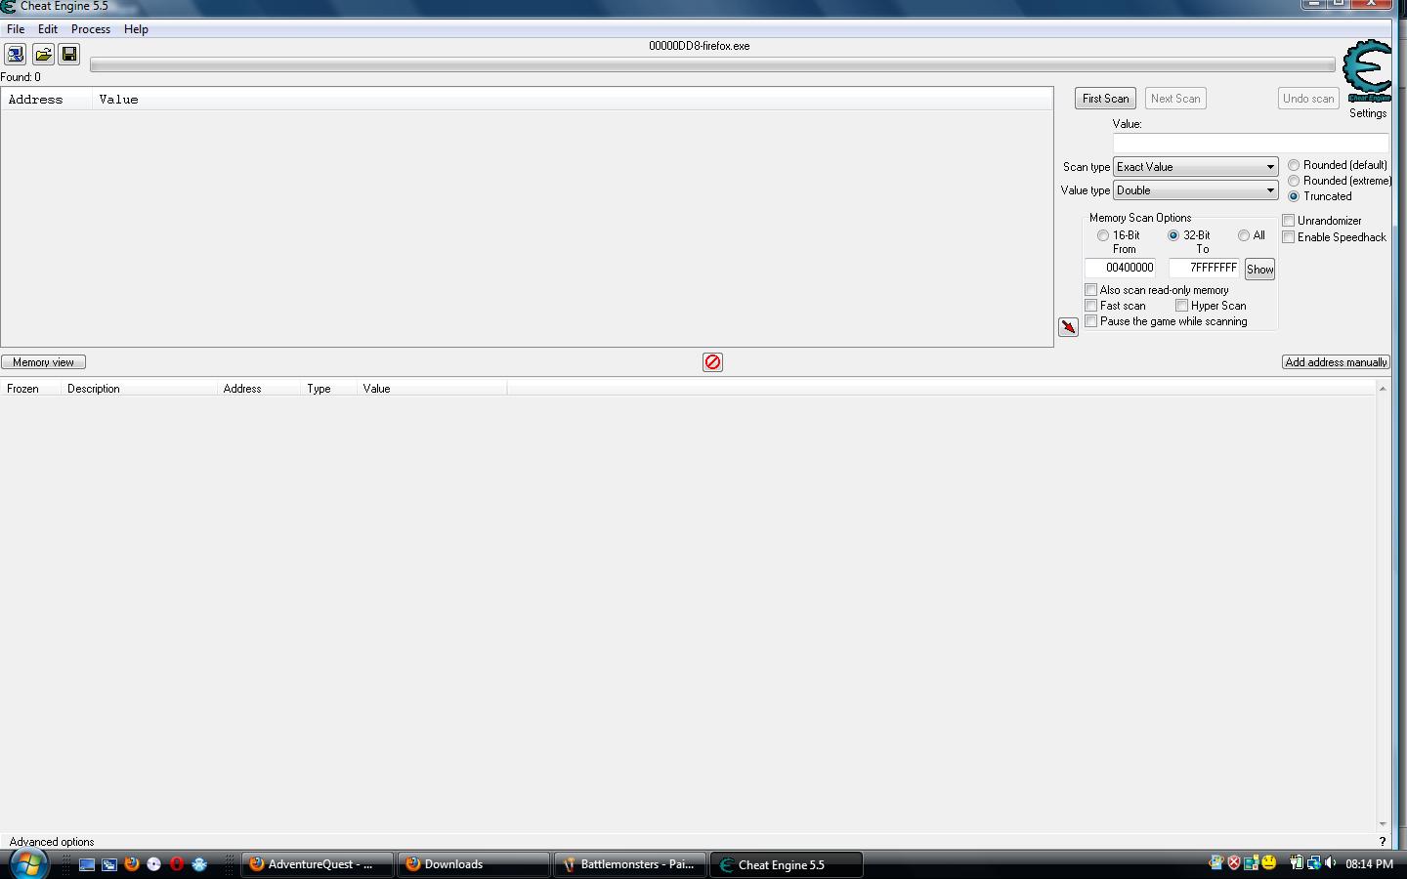Open the process list computer icon
The image size is (1407, 879).
tap(15, 54)
